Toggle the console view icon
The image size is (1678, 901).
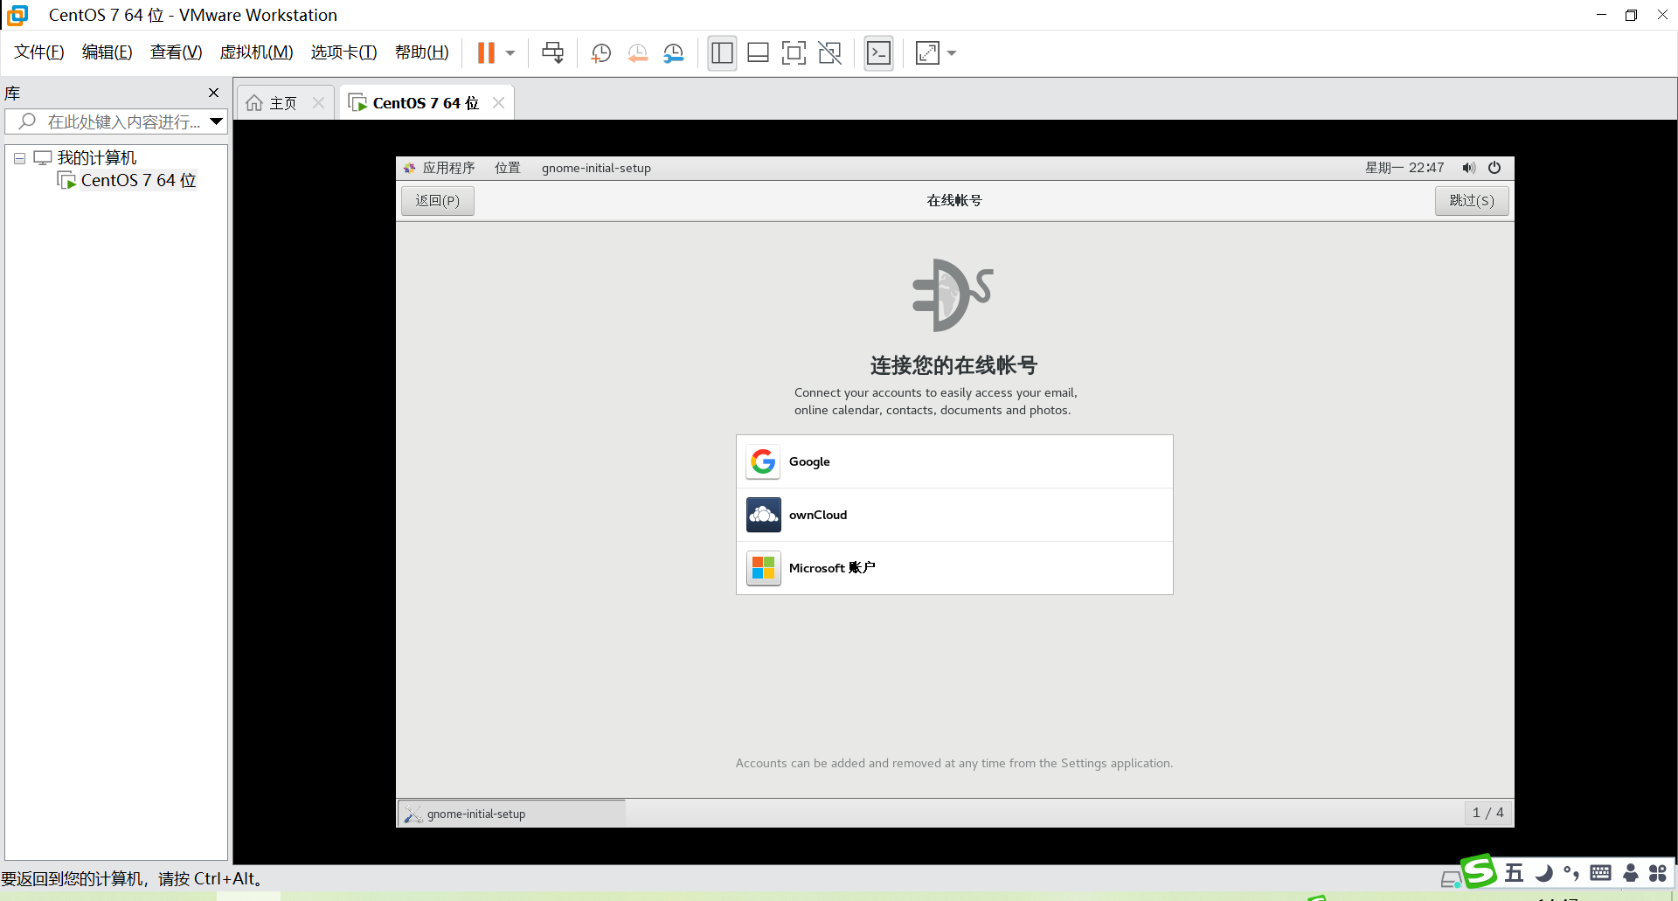click(x=878, y=53)
